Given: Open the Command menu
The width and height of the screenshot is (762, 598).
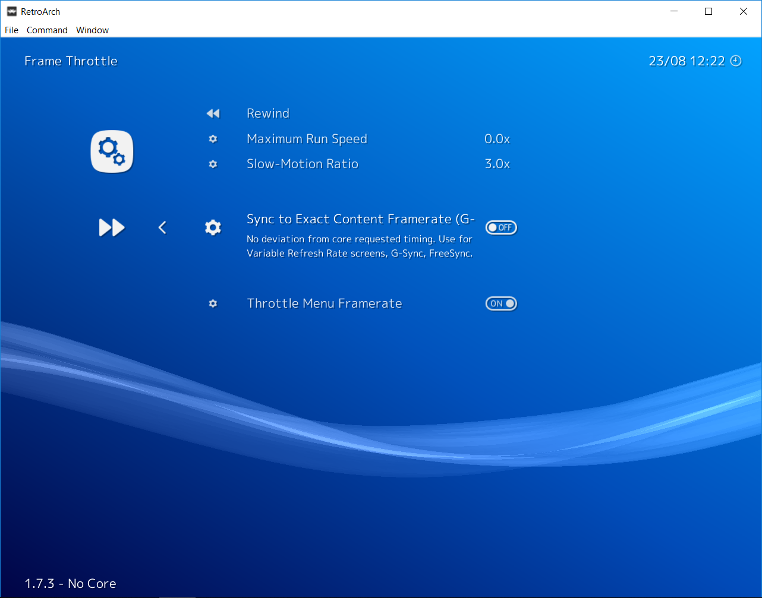Looking at the screenshot, I should coord(47,30).
